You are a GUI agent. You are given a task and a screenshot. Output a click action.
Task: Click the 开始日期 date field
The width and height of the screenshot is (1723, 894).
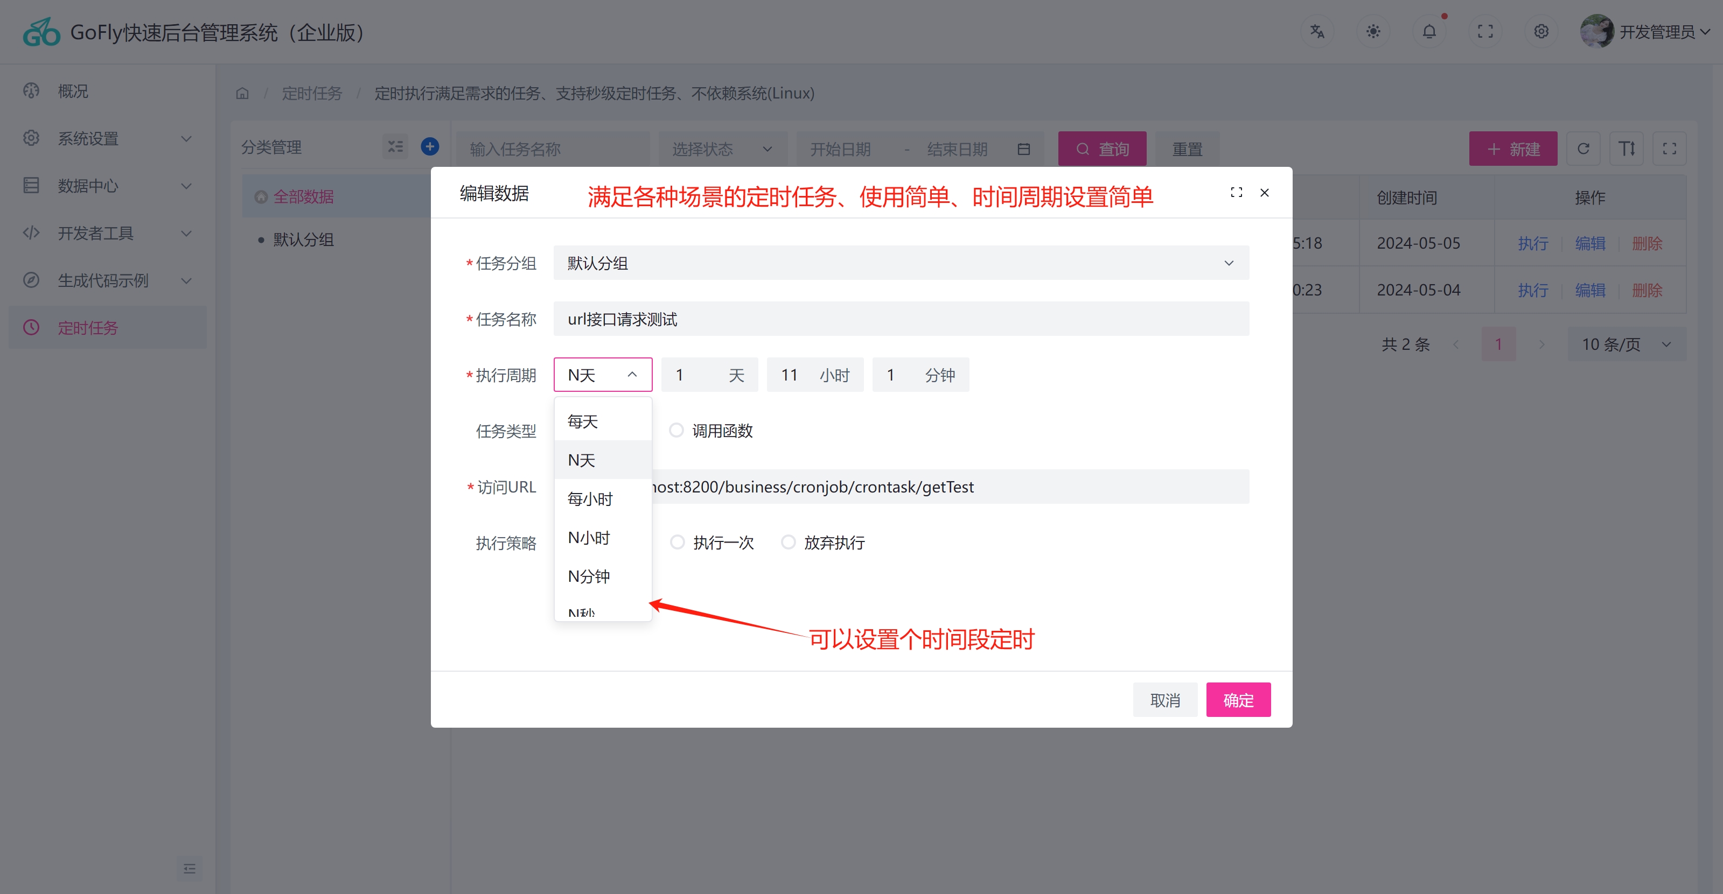(x=841, y=149)
